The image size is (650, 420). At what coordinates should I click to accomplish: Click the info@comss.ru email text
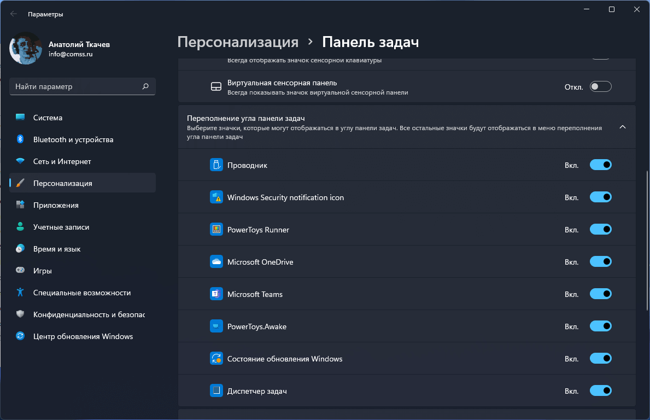click(x=71, y=54)
